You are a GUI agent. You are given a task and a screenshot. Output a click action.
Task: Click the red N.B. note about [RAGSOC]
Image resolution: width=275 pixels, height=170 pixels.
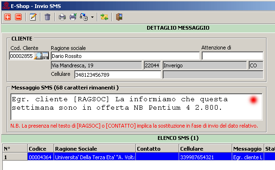(134, 126)
